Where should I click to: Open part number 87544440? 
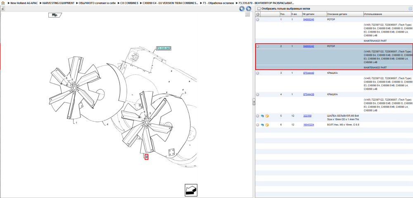pos(309,73)
